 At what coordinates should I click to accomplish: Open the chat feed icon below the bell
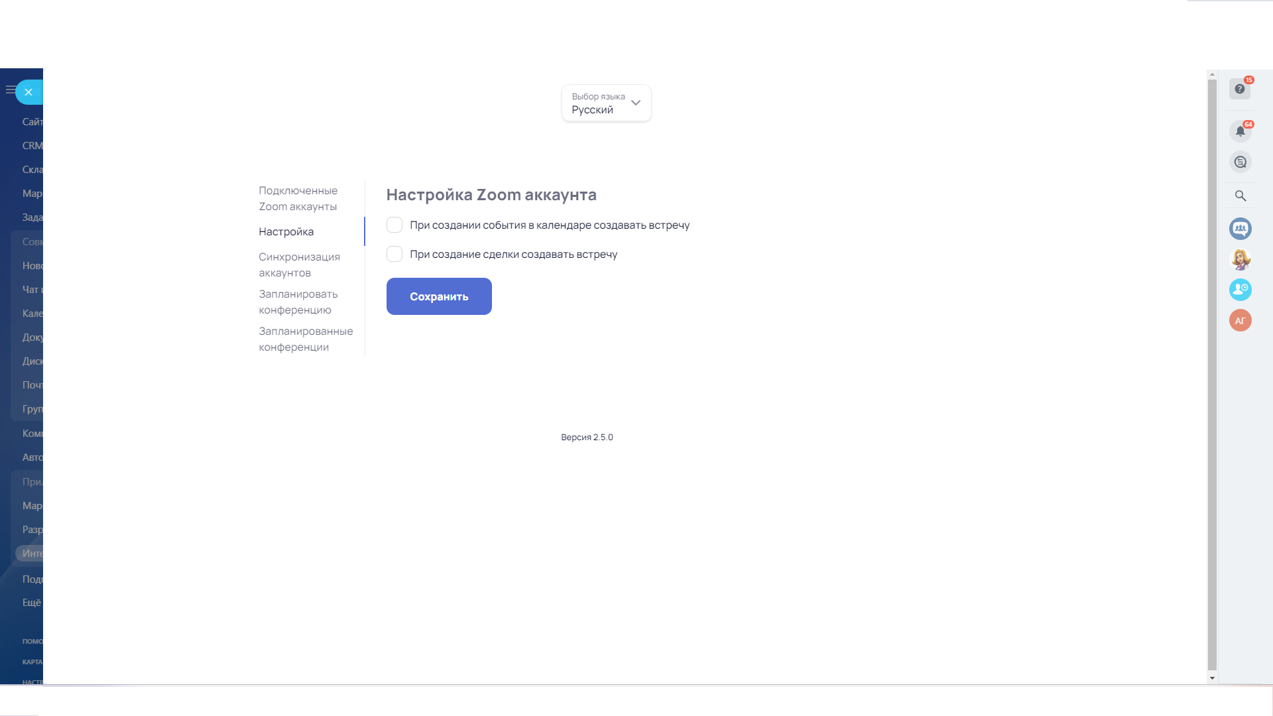click(x=1240, y=162)
